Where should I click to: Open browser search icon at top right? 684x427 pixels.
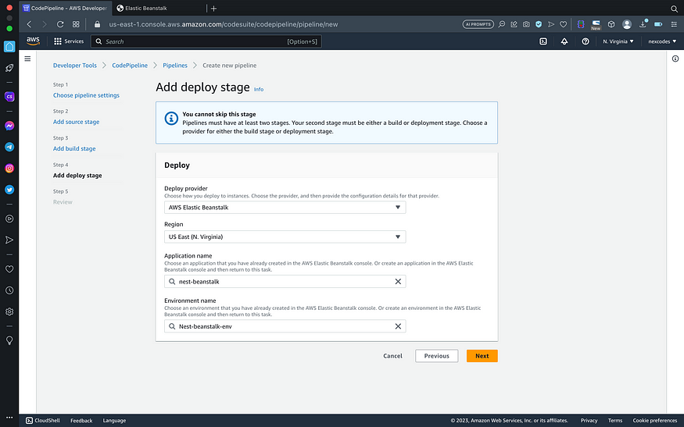tap(674, 9)
